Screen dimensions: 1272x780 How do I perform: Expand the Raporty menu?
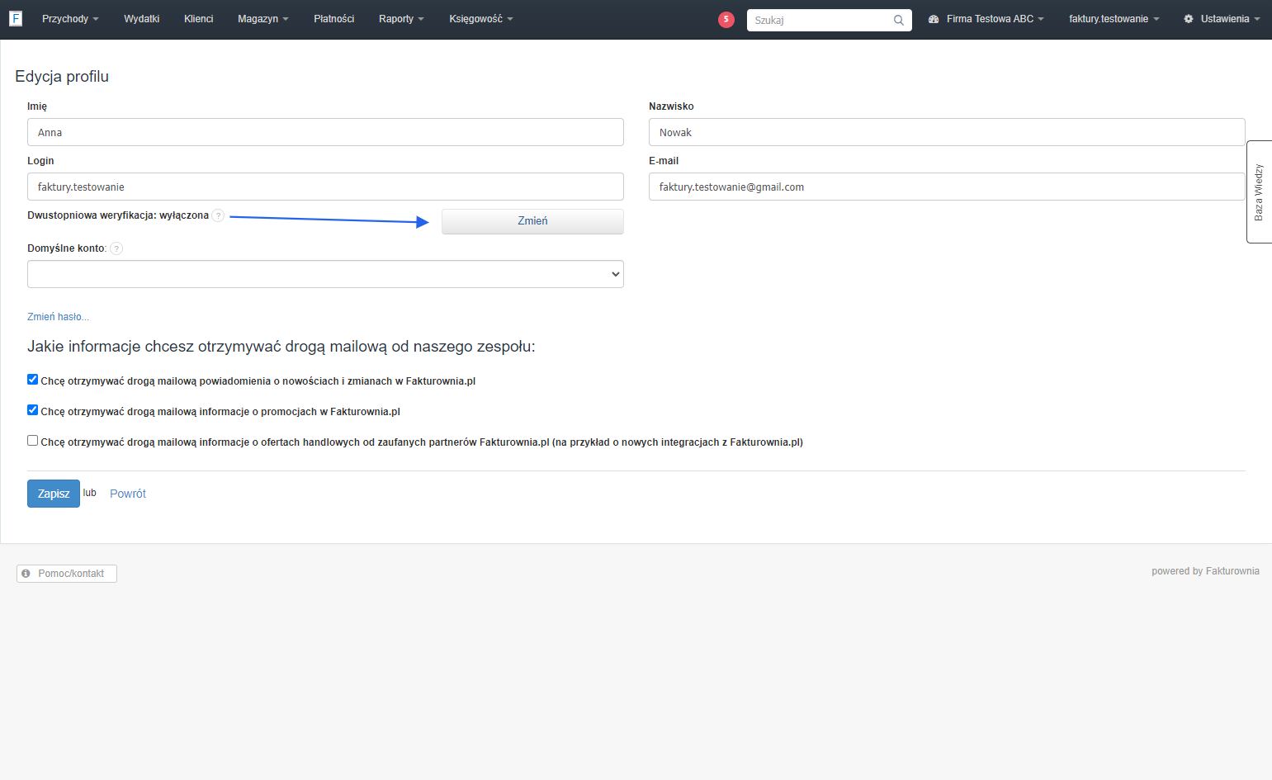(x=401, y=19)
